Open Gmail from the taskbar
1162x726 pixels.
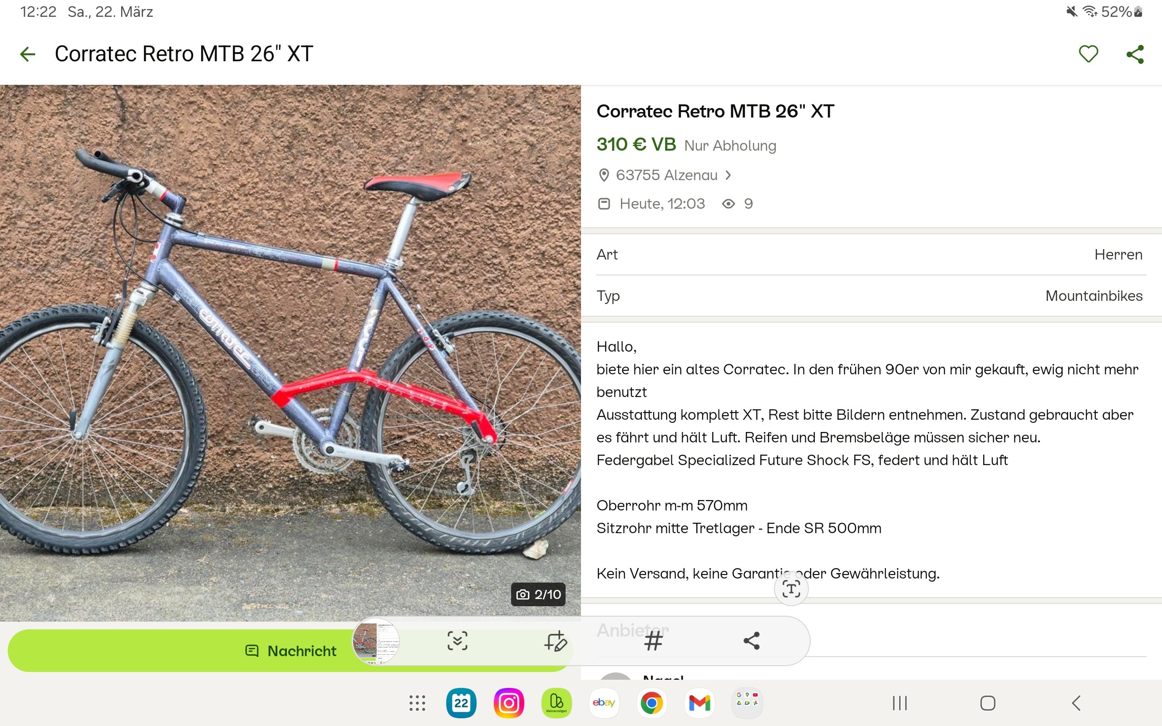pos(699,703)
